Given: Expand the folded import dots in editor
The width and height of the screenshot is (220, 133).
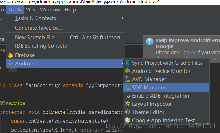Looking at the screenshot, I should pyautogui.click(x=13, y=69).
